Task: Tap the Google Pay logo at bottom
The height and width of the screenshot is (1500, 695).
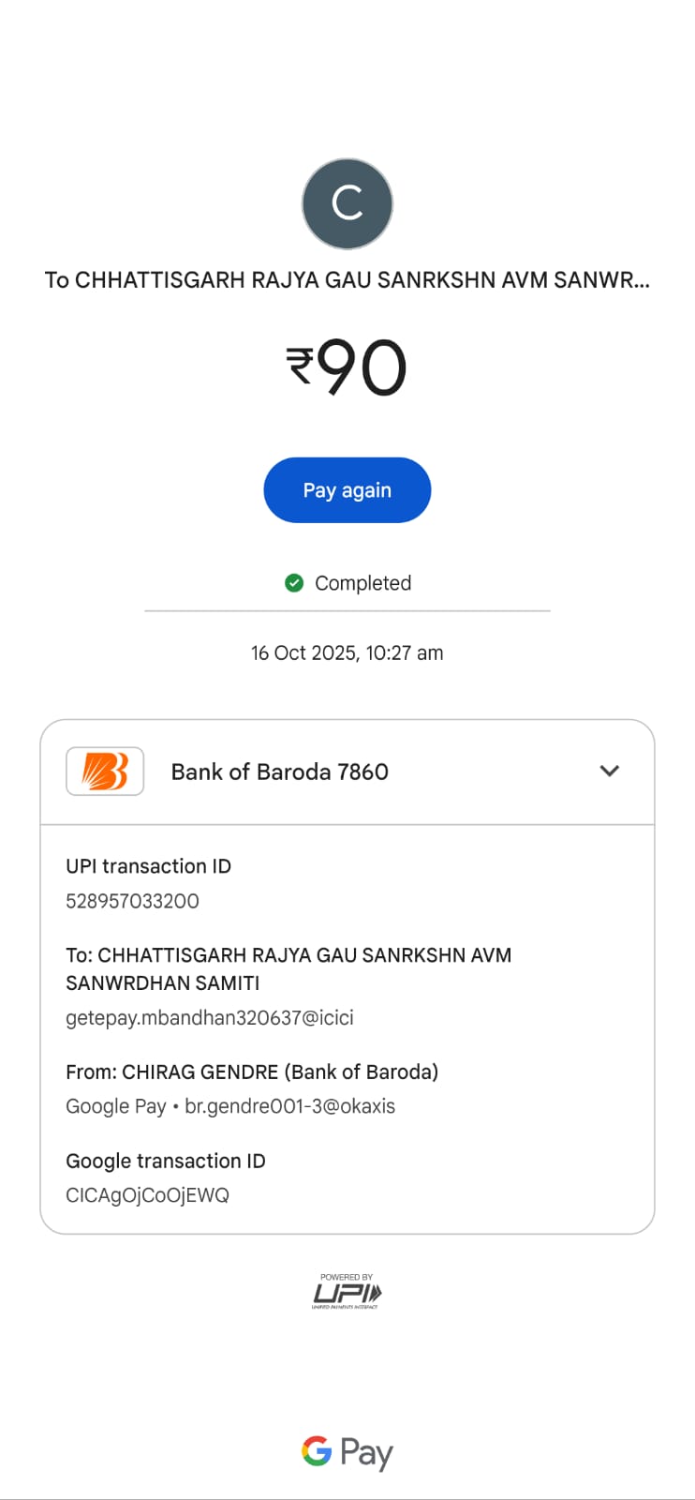Action: pos(347,1452)
